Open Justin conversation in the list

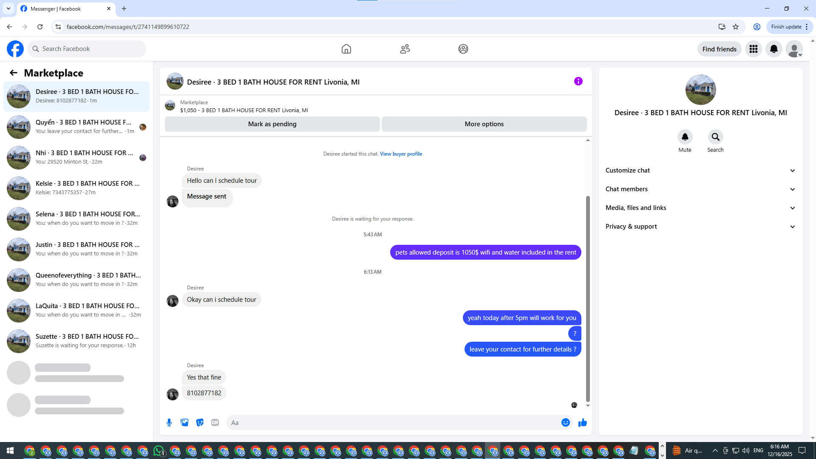[x=76, y=249]
